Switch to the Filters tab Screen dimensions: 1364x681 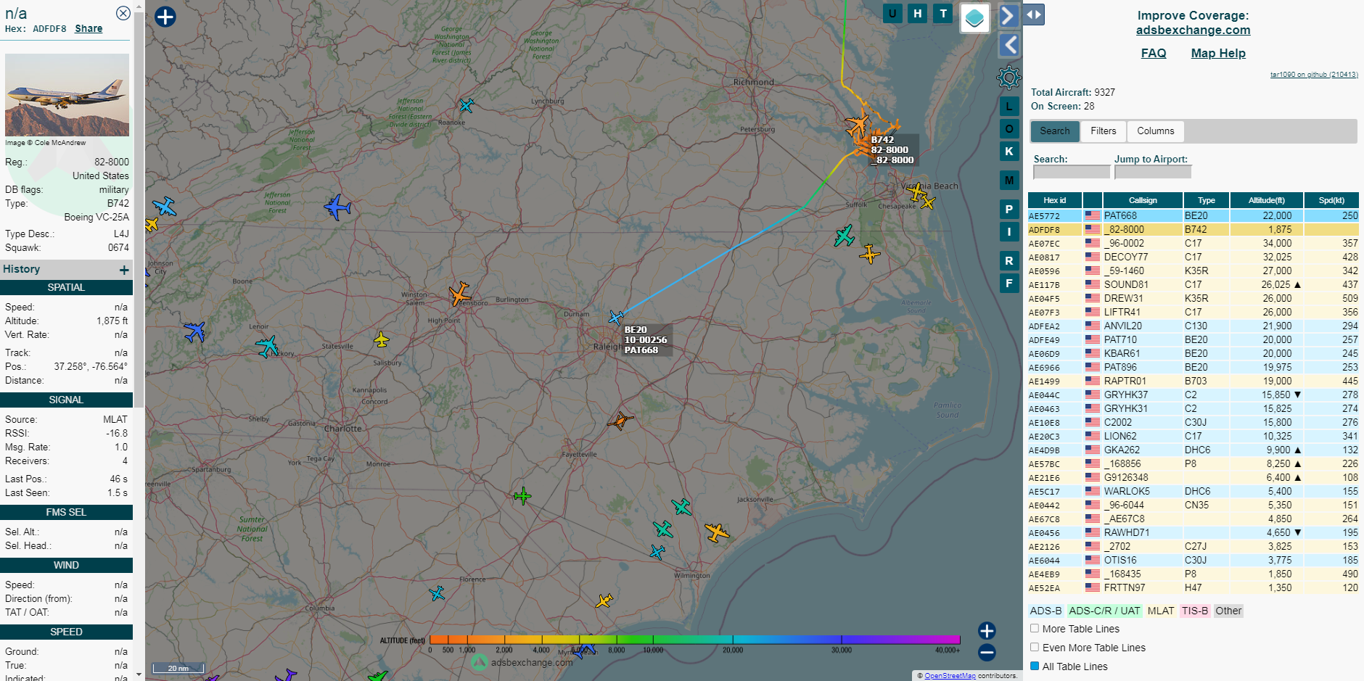tap(1104, 131)
